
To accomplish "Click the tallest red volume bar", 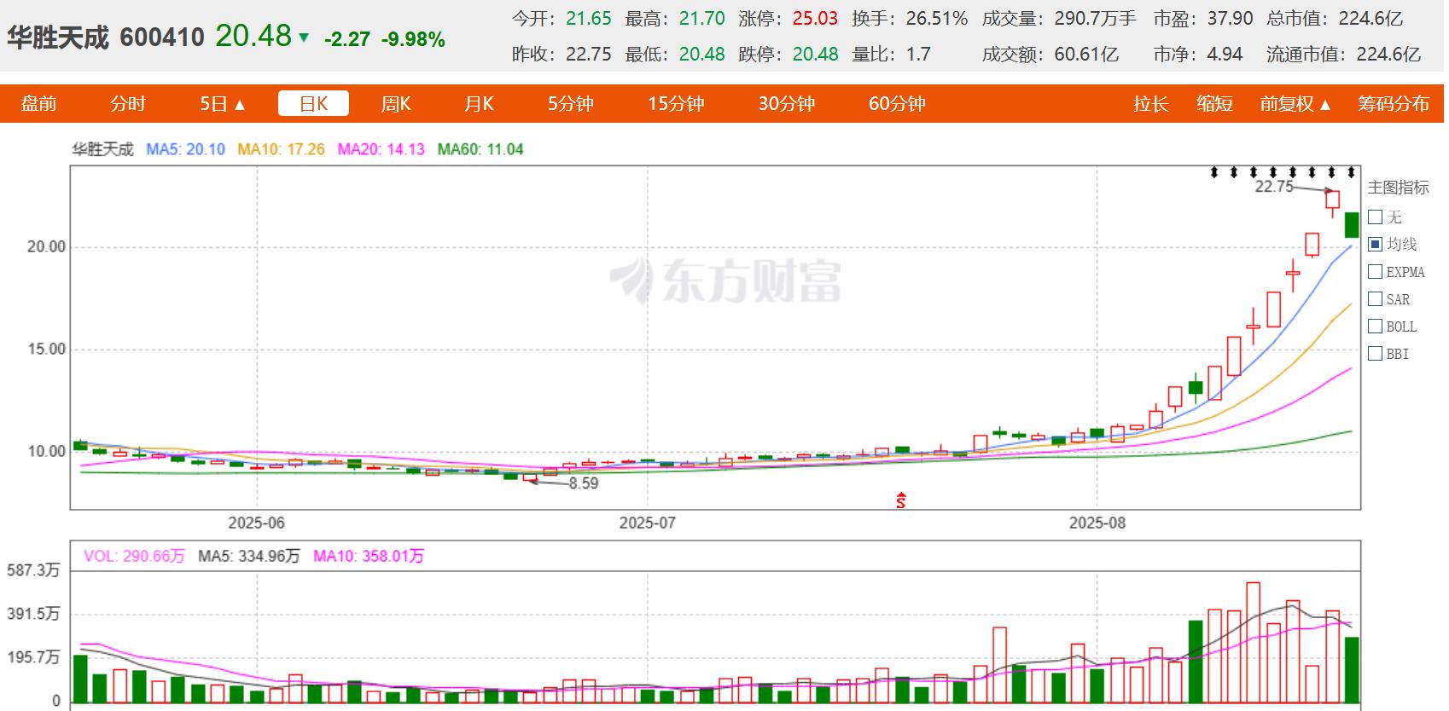I will 1253,643.
